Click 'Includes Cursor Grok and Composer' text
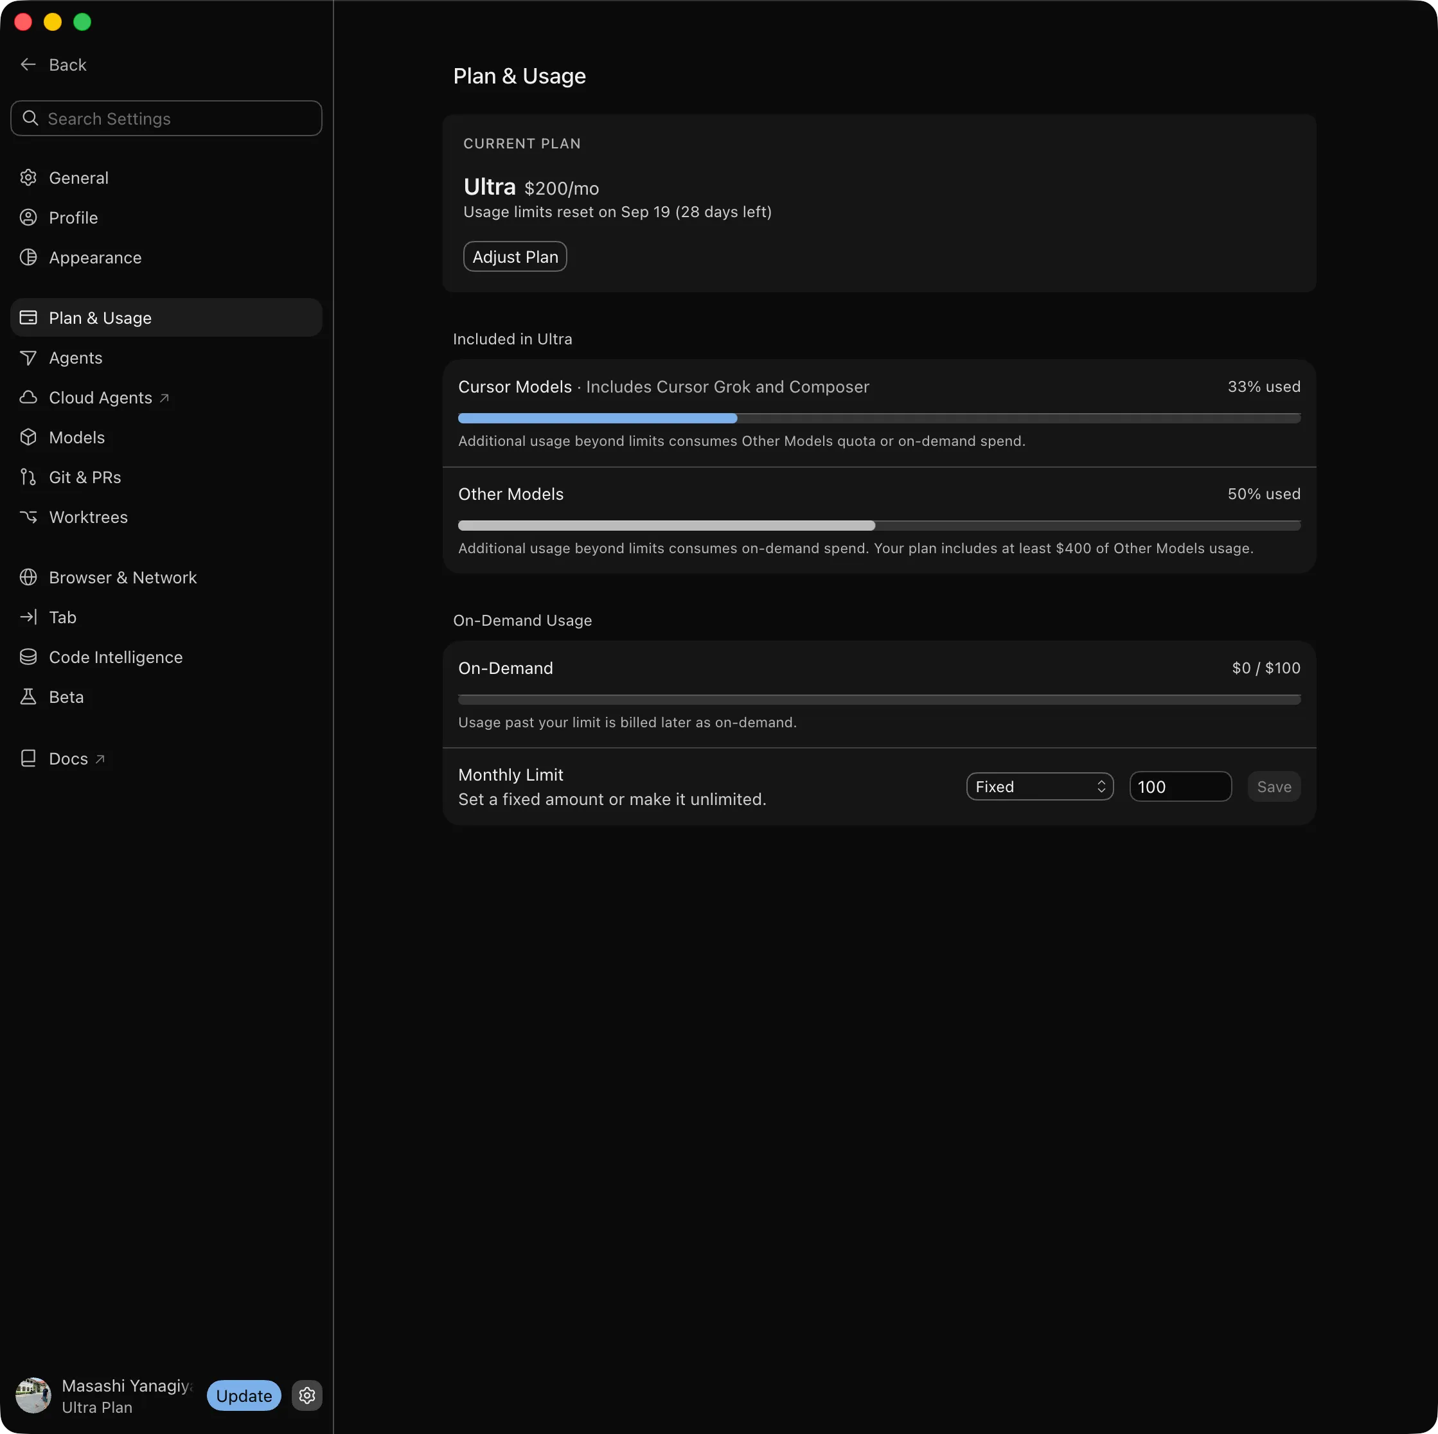Screen dimensions: 1438x1434 pyautogui.click(x=727, y=387)
